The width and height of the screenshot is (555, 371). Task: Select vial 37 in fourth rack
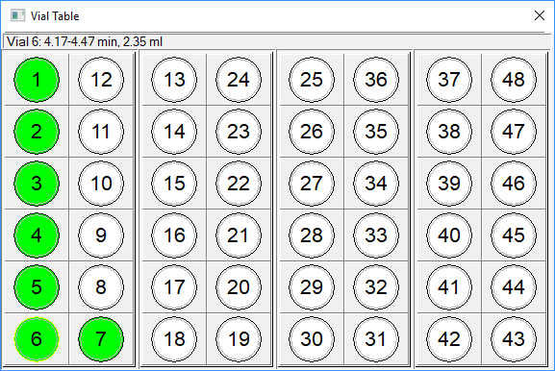[449, 80]
